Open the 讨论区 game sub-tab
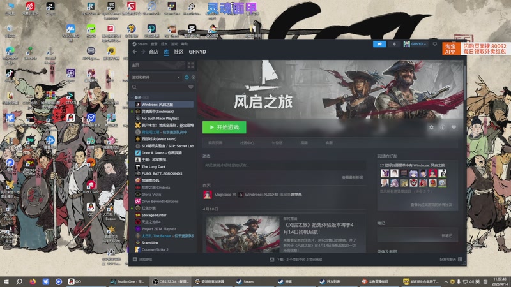511x287 pixels. point(277,142)
